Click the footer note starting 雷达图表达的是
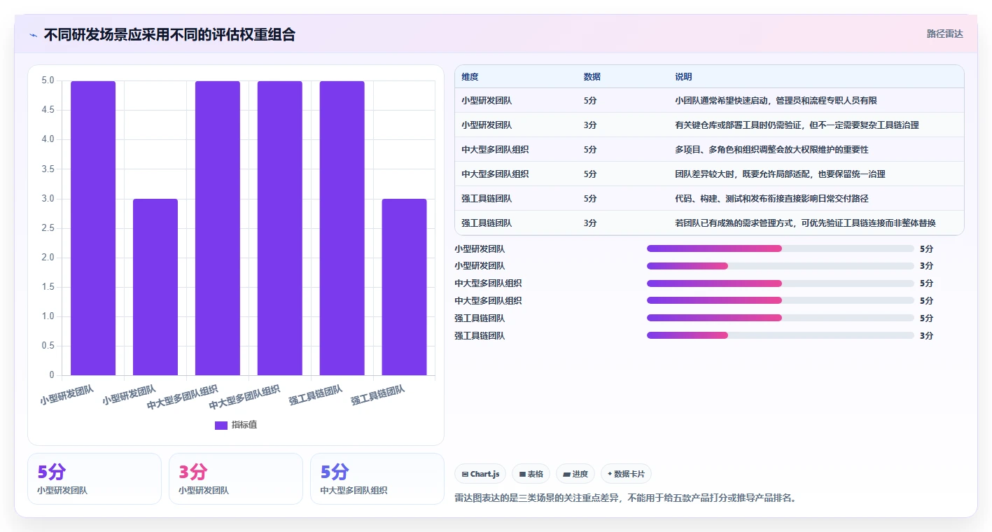The height and width of the screenshot is (532, 992). tap(625, 498)
